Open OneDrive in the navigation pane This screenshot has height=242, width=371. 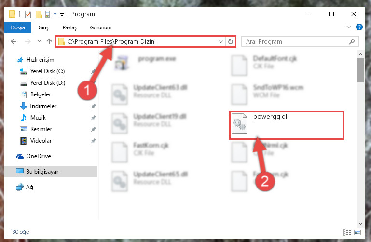click(39, 156)
